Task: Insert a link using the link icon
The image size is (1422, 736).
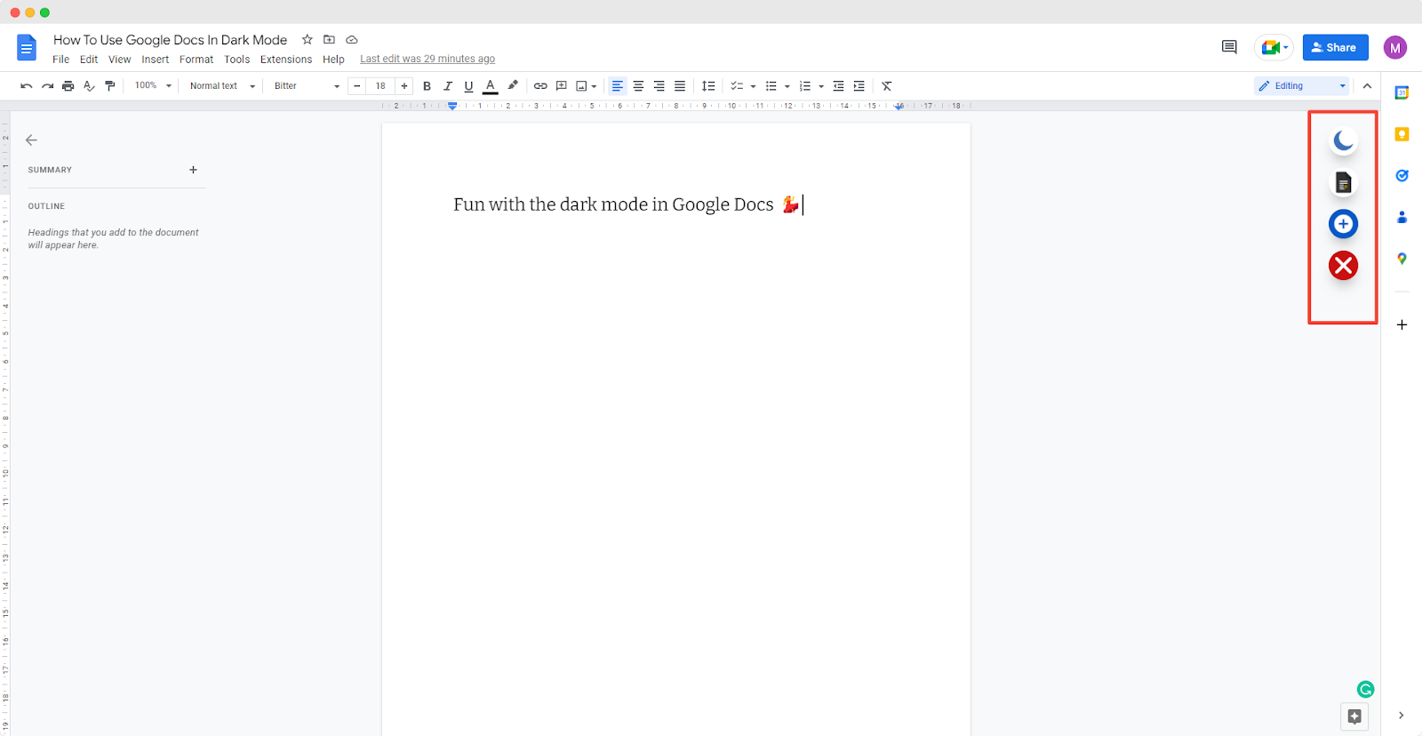Action: click(x=540, y=86)
